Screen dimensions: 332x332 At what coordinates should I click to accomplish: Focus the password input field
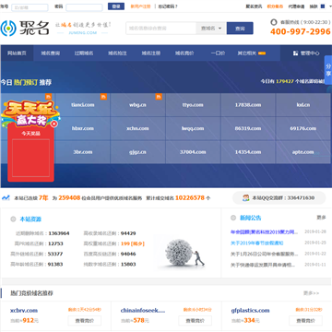coord(84,7)
